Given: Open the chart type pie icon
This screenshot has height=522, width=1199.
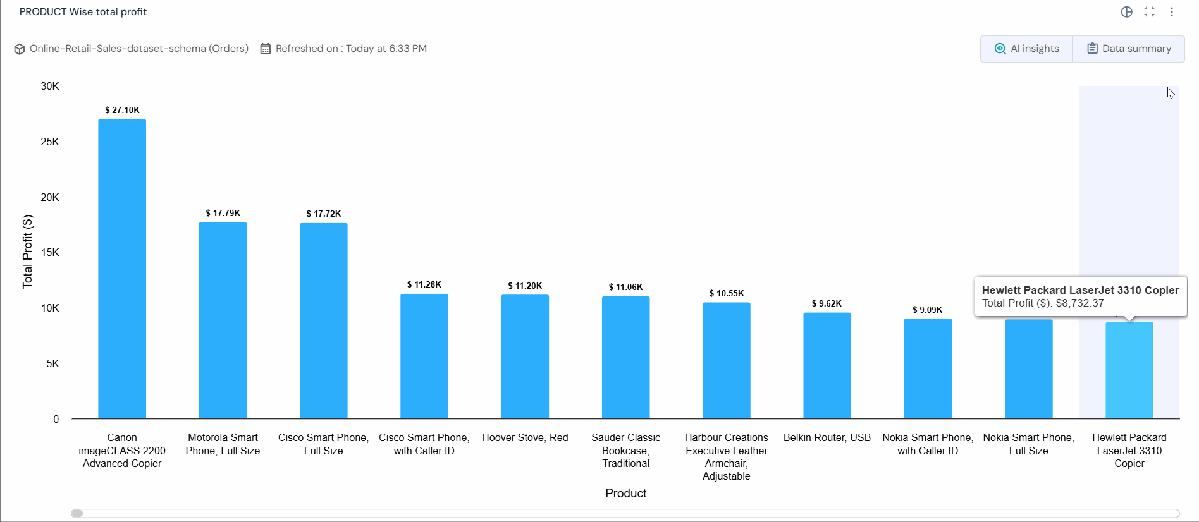Looking at the screenshot, I should point(1126,12).
